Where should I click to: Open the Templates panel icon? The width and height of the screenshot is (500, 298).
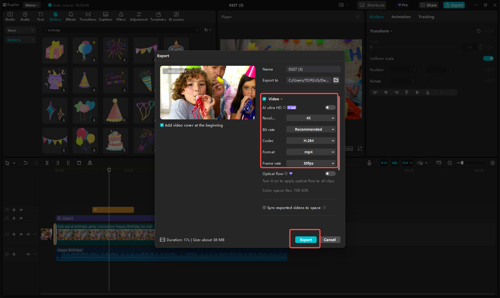coord(158,16)
